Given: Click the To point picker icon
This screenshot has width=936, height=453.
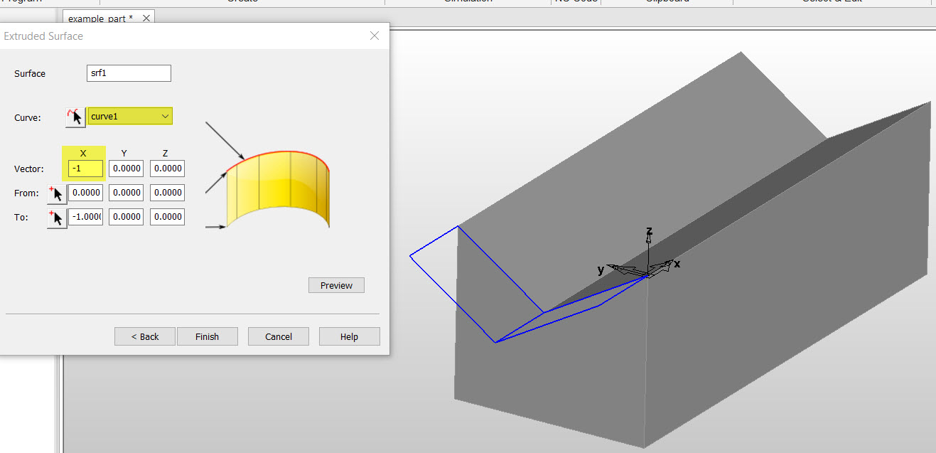Looking at the screenshot, I should coord(56,218).
